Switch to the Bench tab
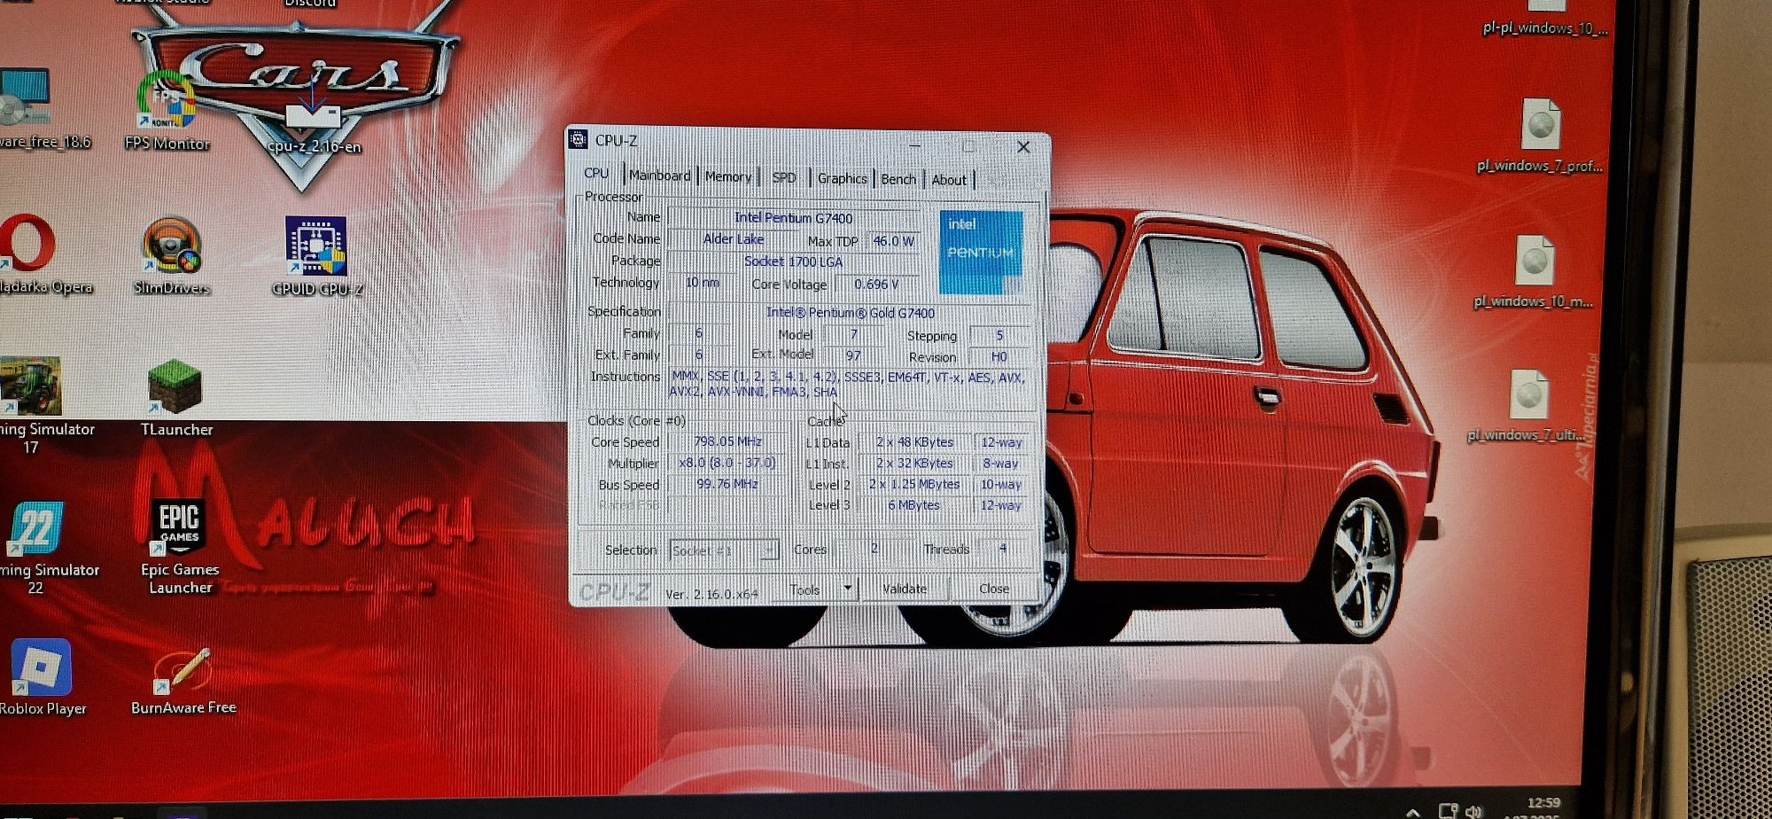Image resolution: width=1772 pixels, height=819 pixels. (898, 179)
